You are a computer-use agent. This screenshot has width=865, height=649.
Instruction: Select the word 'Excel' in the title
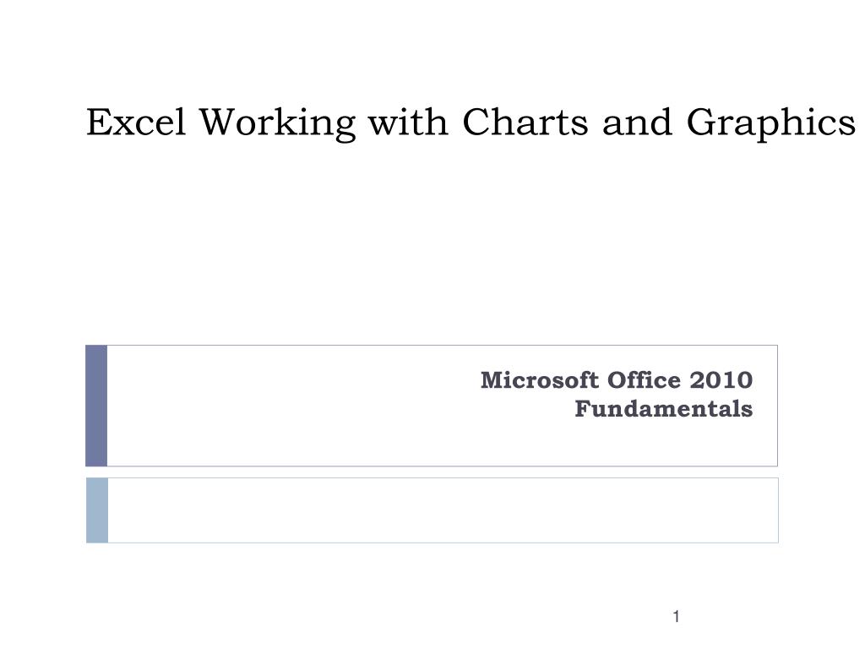(x=136, y=122)
